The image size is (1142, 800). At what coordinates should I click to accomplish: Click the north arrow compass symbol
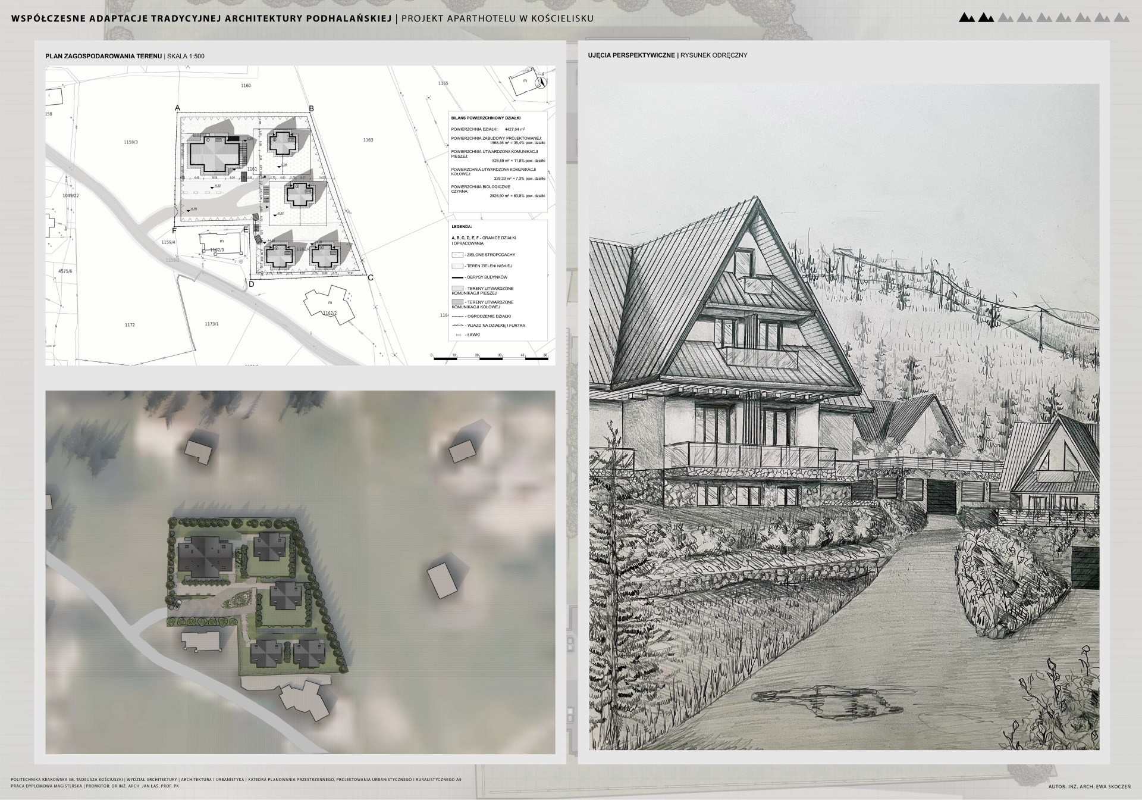(542, 83)
